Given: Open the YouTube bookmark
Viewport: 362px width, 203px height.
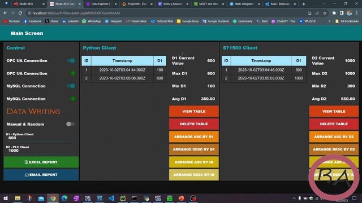Looking at the screenshot, I should point(12,21).
